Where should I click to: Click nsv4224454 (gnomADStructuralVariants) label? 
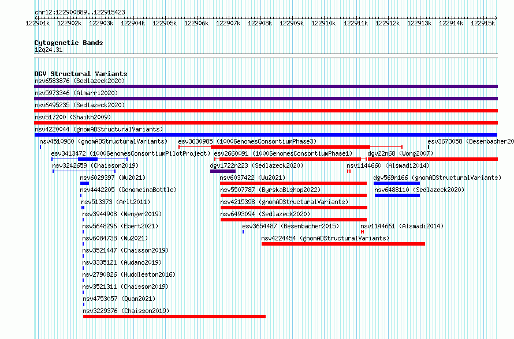click(x=325, y=238)
